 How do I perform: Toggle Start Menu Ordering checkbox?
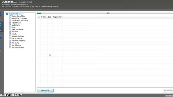click(x=10, y=41)
